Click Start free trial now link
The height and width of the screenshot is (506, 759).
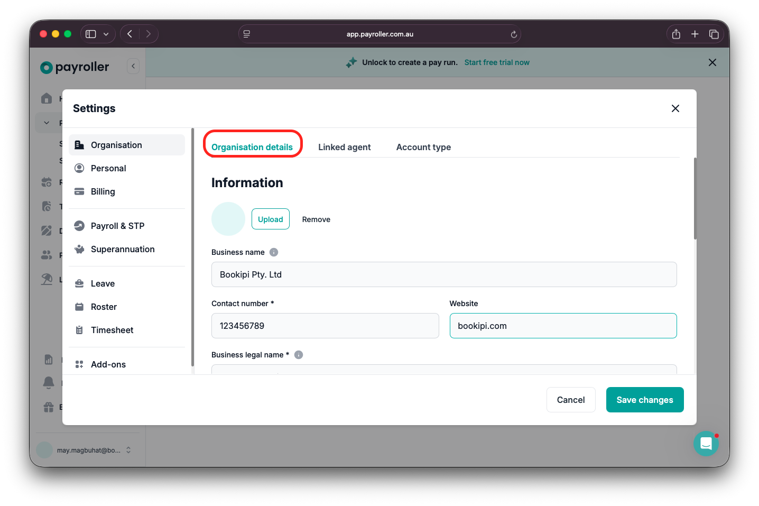(497, 62)
